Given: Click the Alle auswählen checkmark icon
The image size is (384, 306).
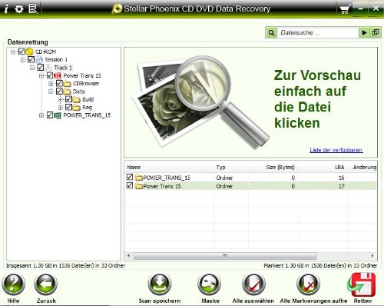Looking at the screenshot, I should pos(253,284).
